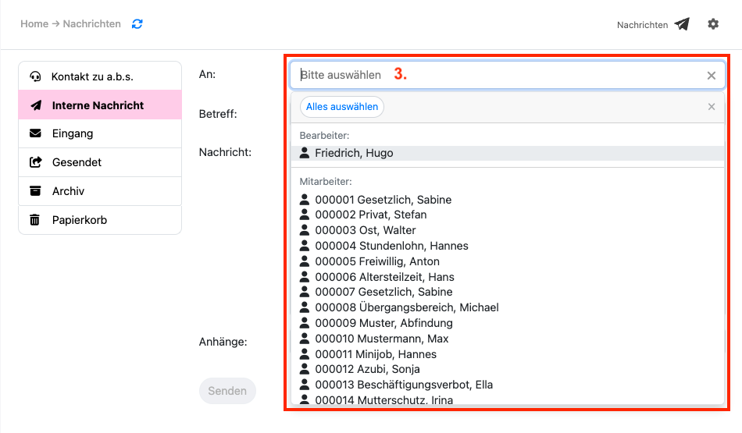The width and height of the screenshot is (742, 433).
Task: Select Bearbeiter Friedrich, Hugo as recipient
Action: click(x=354, y=153)
